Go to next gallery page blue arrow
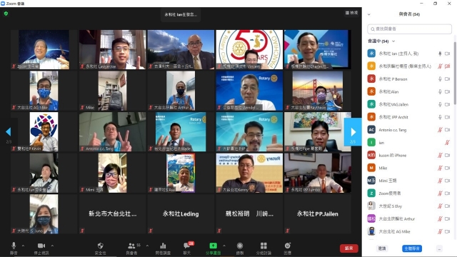The width and height of the screenshot is (457, 257). point(353,132)
